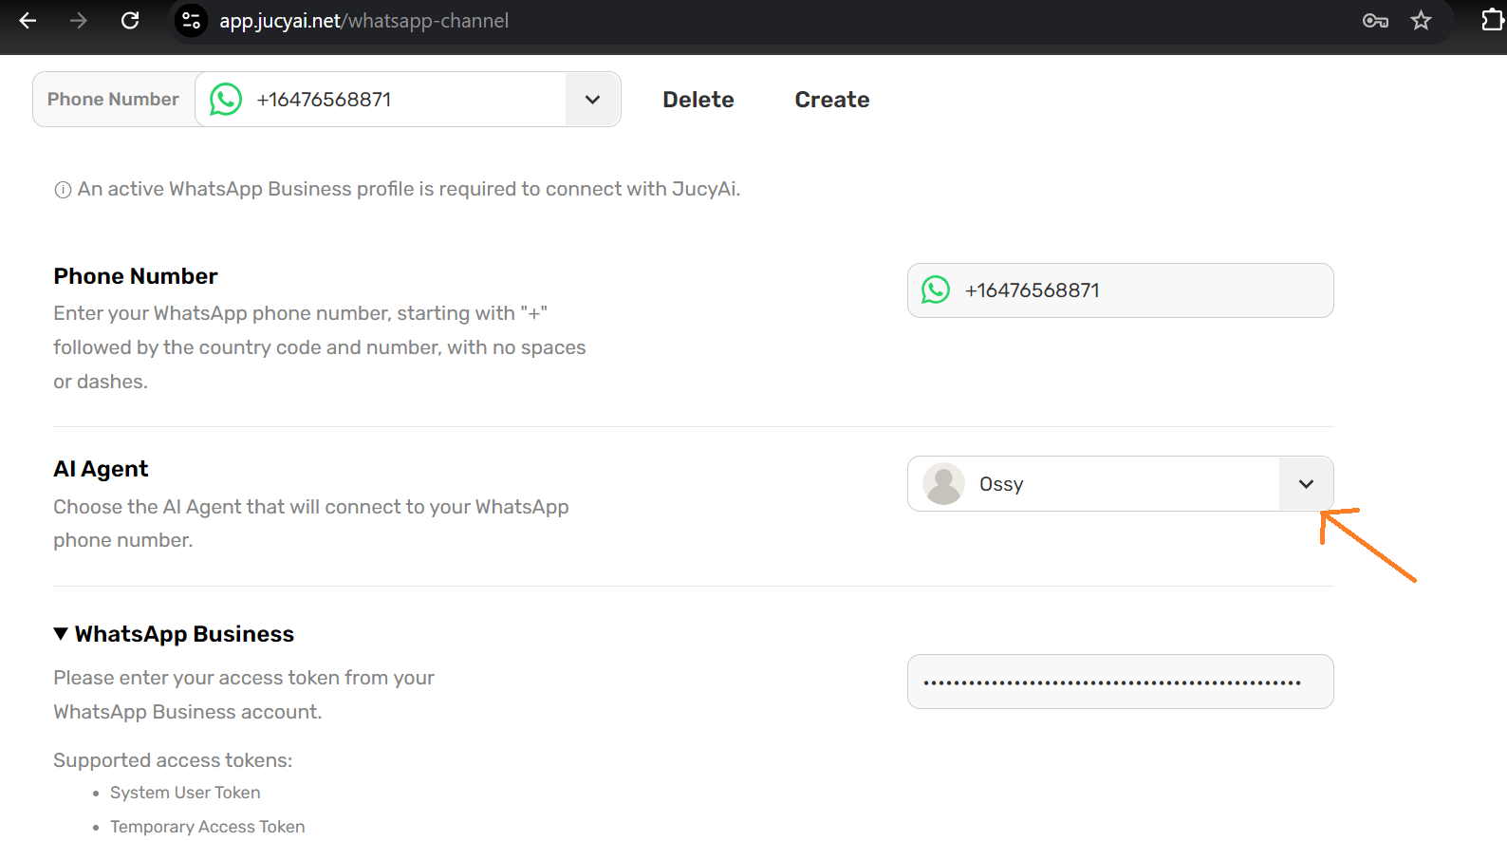Click WhatsApp icon in phone number field
Image resolution: width=1507 pixels, height=841 pixels.
936,290
